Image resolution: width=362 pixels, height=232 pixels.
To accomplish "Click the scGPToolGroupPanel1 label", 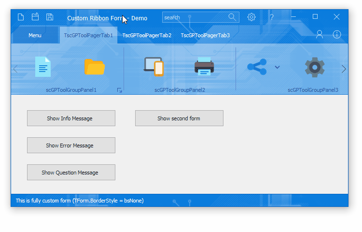I will pos(71,90).
